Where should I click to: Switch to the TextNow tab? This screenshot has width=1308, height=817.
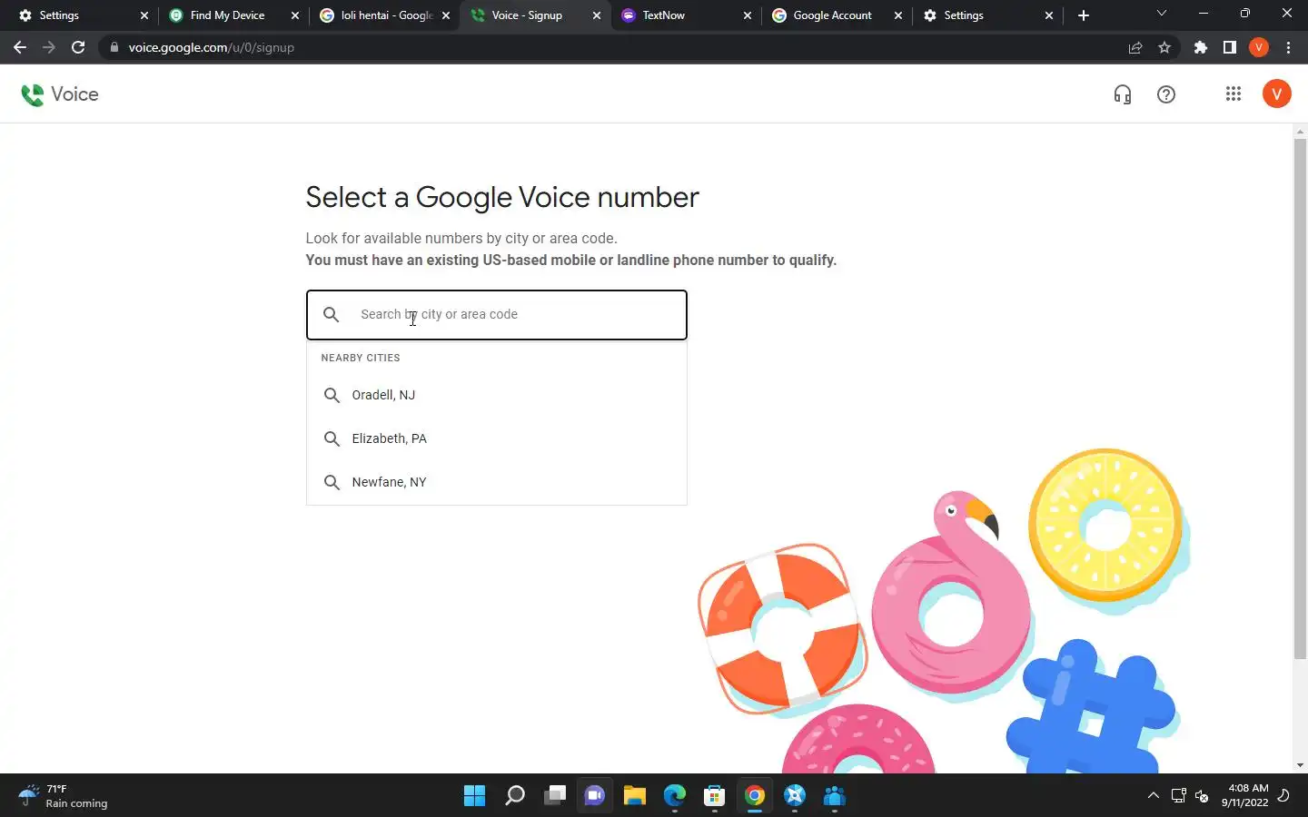pos(687,15)
